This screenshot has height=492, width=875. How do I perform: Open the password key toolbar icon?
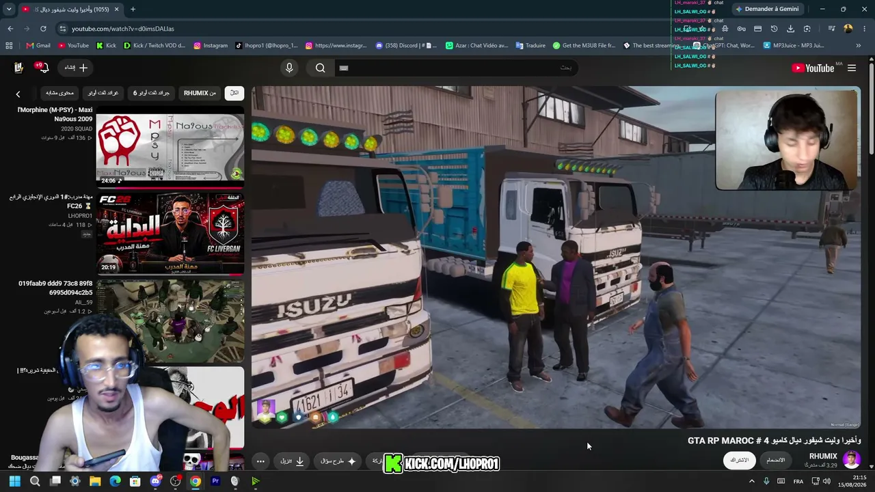[x=741, y=29]
